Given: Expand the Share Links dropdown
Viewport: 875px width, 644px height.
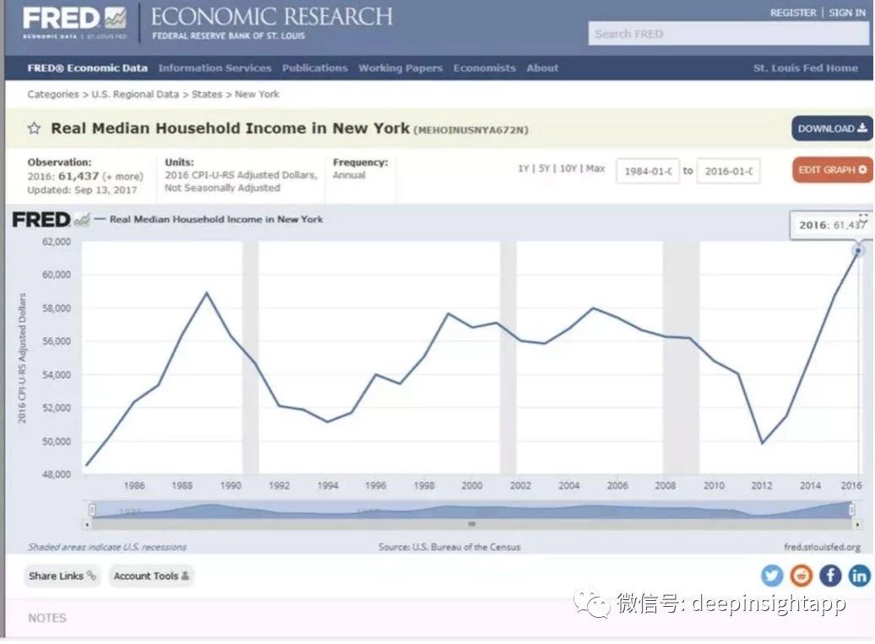Looking at the screenshot, I should pyautogui.click(x=62, y=576).
